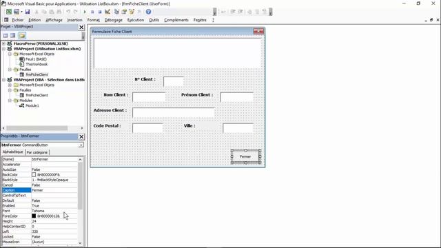This screenshot has height=248, width=441.
Task: Open the Edition menu
Action: point(34,20)
